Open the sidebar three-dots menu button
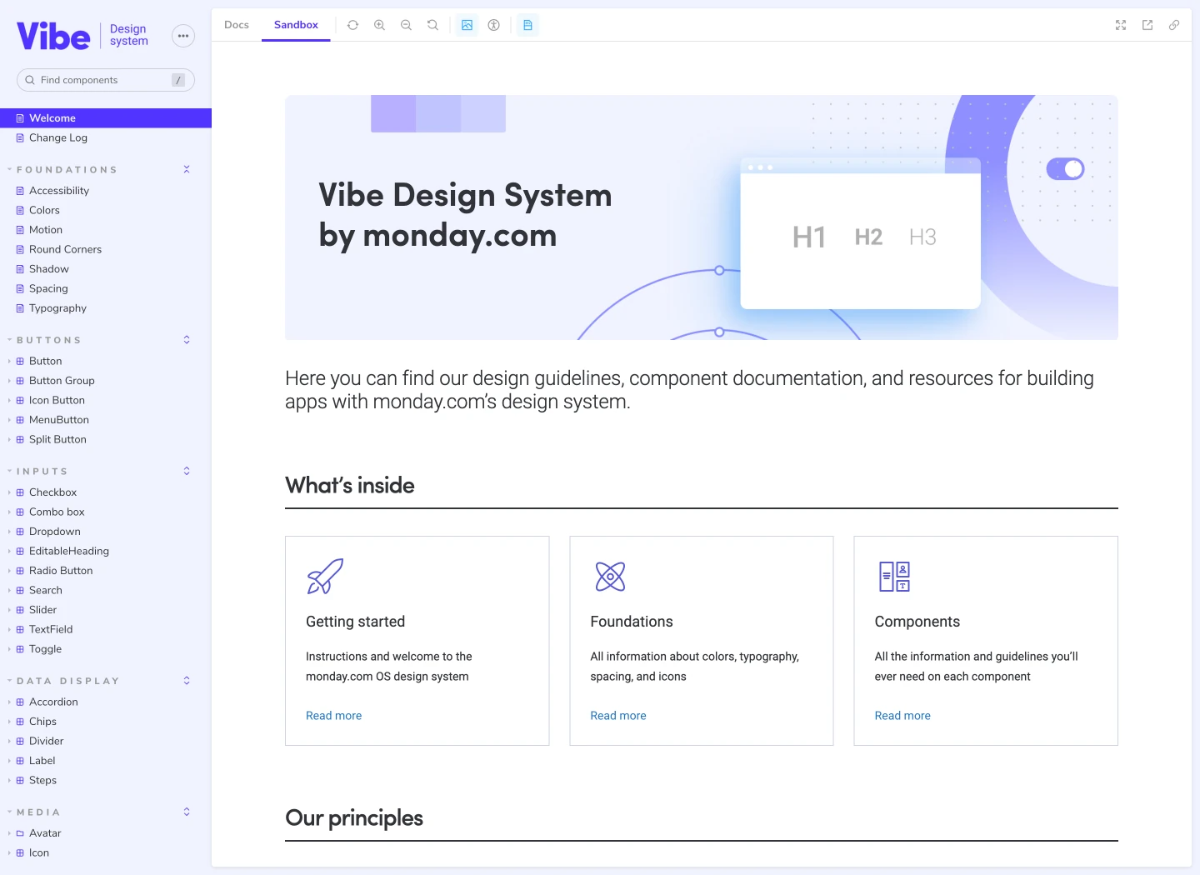The width and height of the screenshot is (1200, 875). (183, 36)
